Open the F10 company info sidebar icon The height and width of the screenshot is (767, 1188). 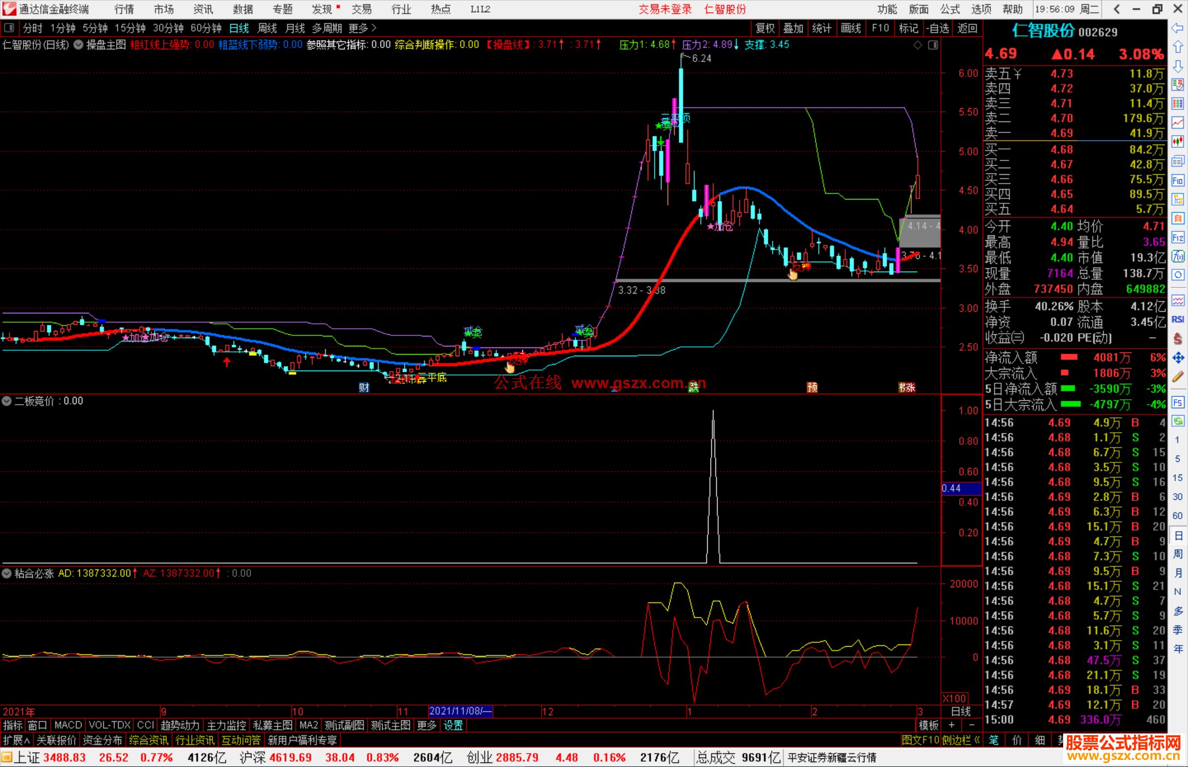point(1178,180)
